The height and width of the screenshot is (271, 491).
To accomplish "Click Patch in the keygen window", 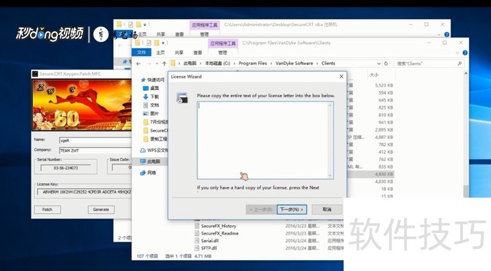I will click(x=47, y=210).
